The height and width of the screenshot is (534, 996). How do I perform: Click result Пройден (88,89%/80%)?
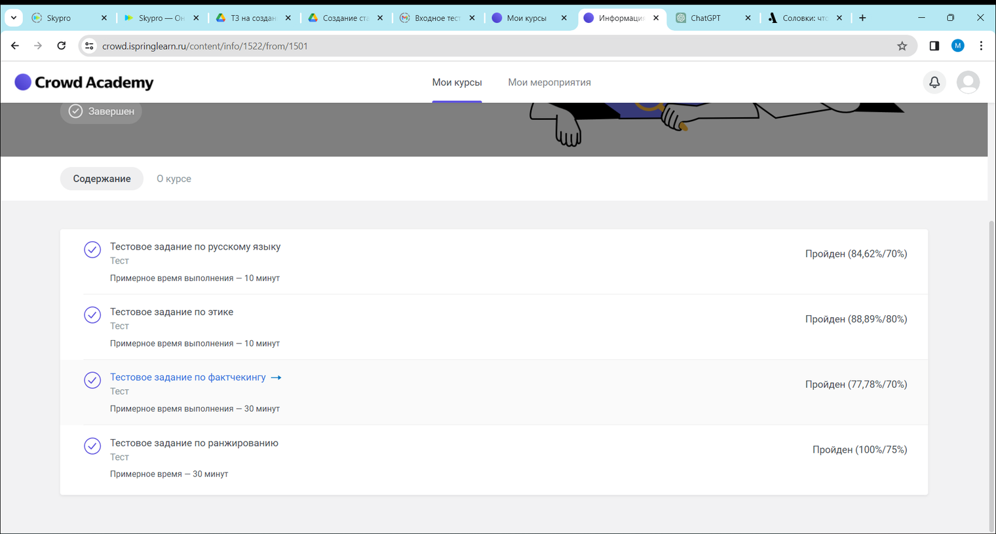coord(856,319)
